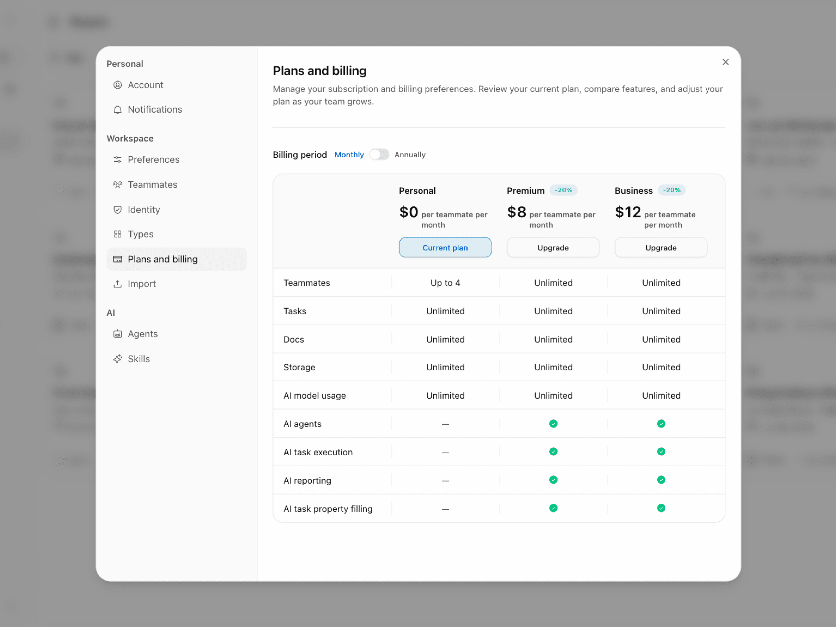The height and width of the screenshot is (627, 836).
Task: Go to Preferences section
Action: point(177,159)
